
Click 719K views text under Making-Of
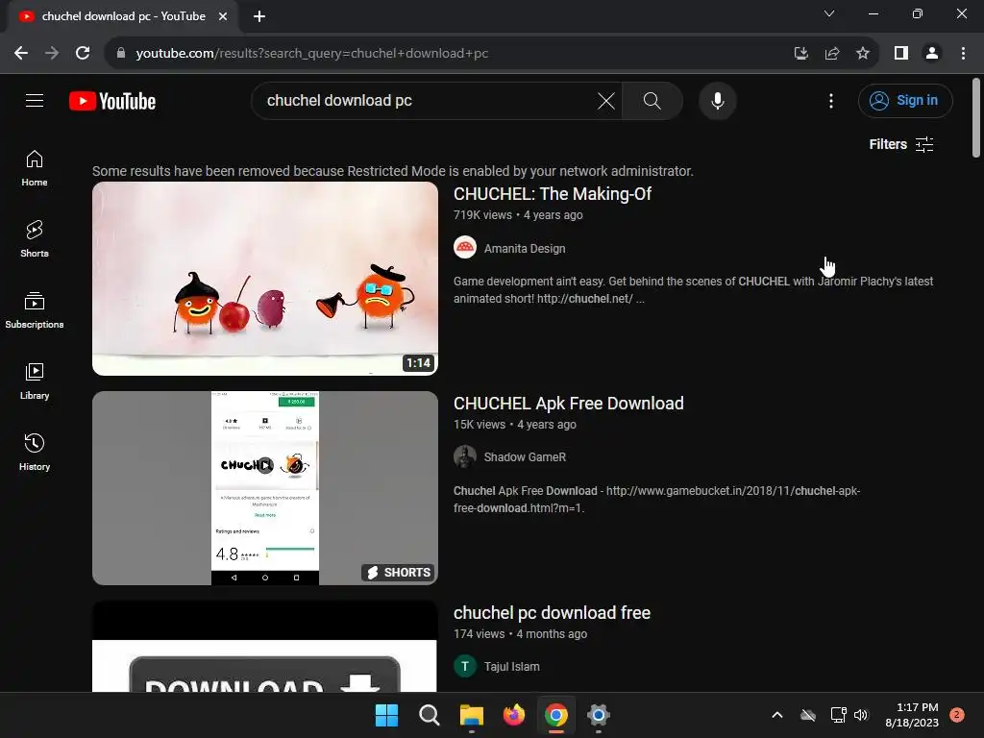coord(482,214)
